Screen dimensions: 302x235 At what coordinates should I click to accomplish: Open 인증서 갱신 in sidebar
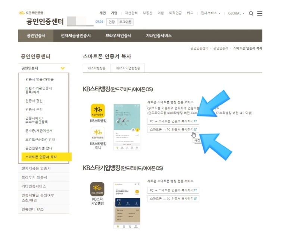click(34, 101)
